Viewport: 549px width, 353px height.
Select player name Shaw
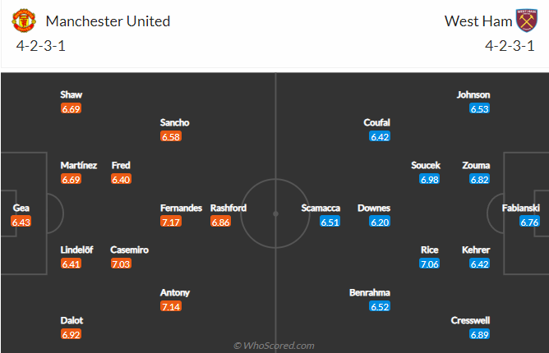click(72, 94)
